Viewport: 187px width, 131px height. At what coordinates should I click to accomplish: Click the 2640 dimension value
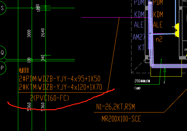43,33
